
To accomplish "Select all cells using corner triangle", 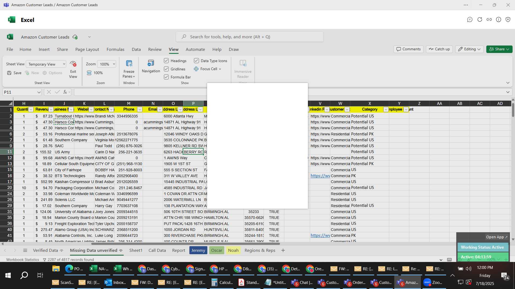I will (10, 103).
